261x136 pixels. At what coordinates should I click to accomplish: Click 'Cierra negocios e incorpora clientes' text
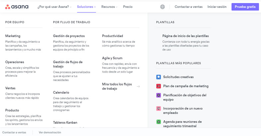23,96
